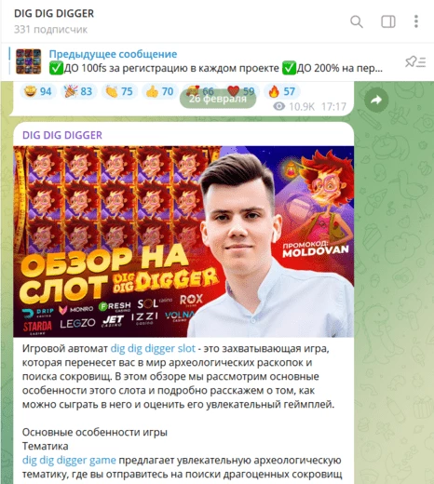Click the pinned message thumbnail image
The height and width of the screenshot is (484, 434).
pos(28,61)
